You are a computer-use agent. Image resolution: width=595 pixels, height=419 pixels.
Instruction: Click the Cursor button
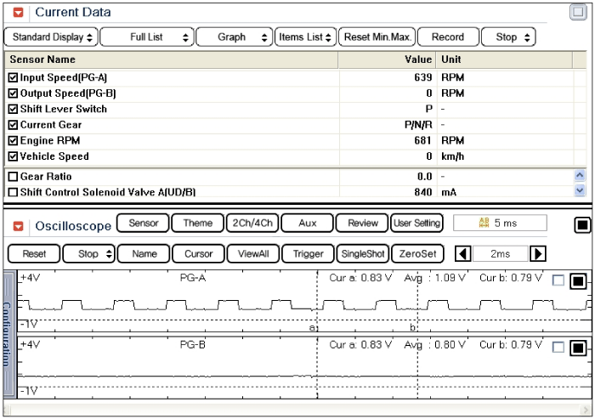point(198,254)
